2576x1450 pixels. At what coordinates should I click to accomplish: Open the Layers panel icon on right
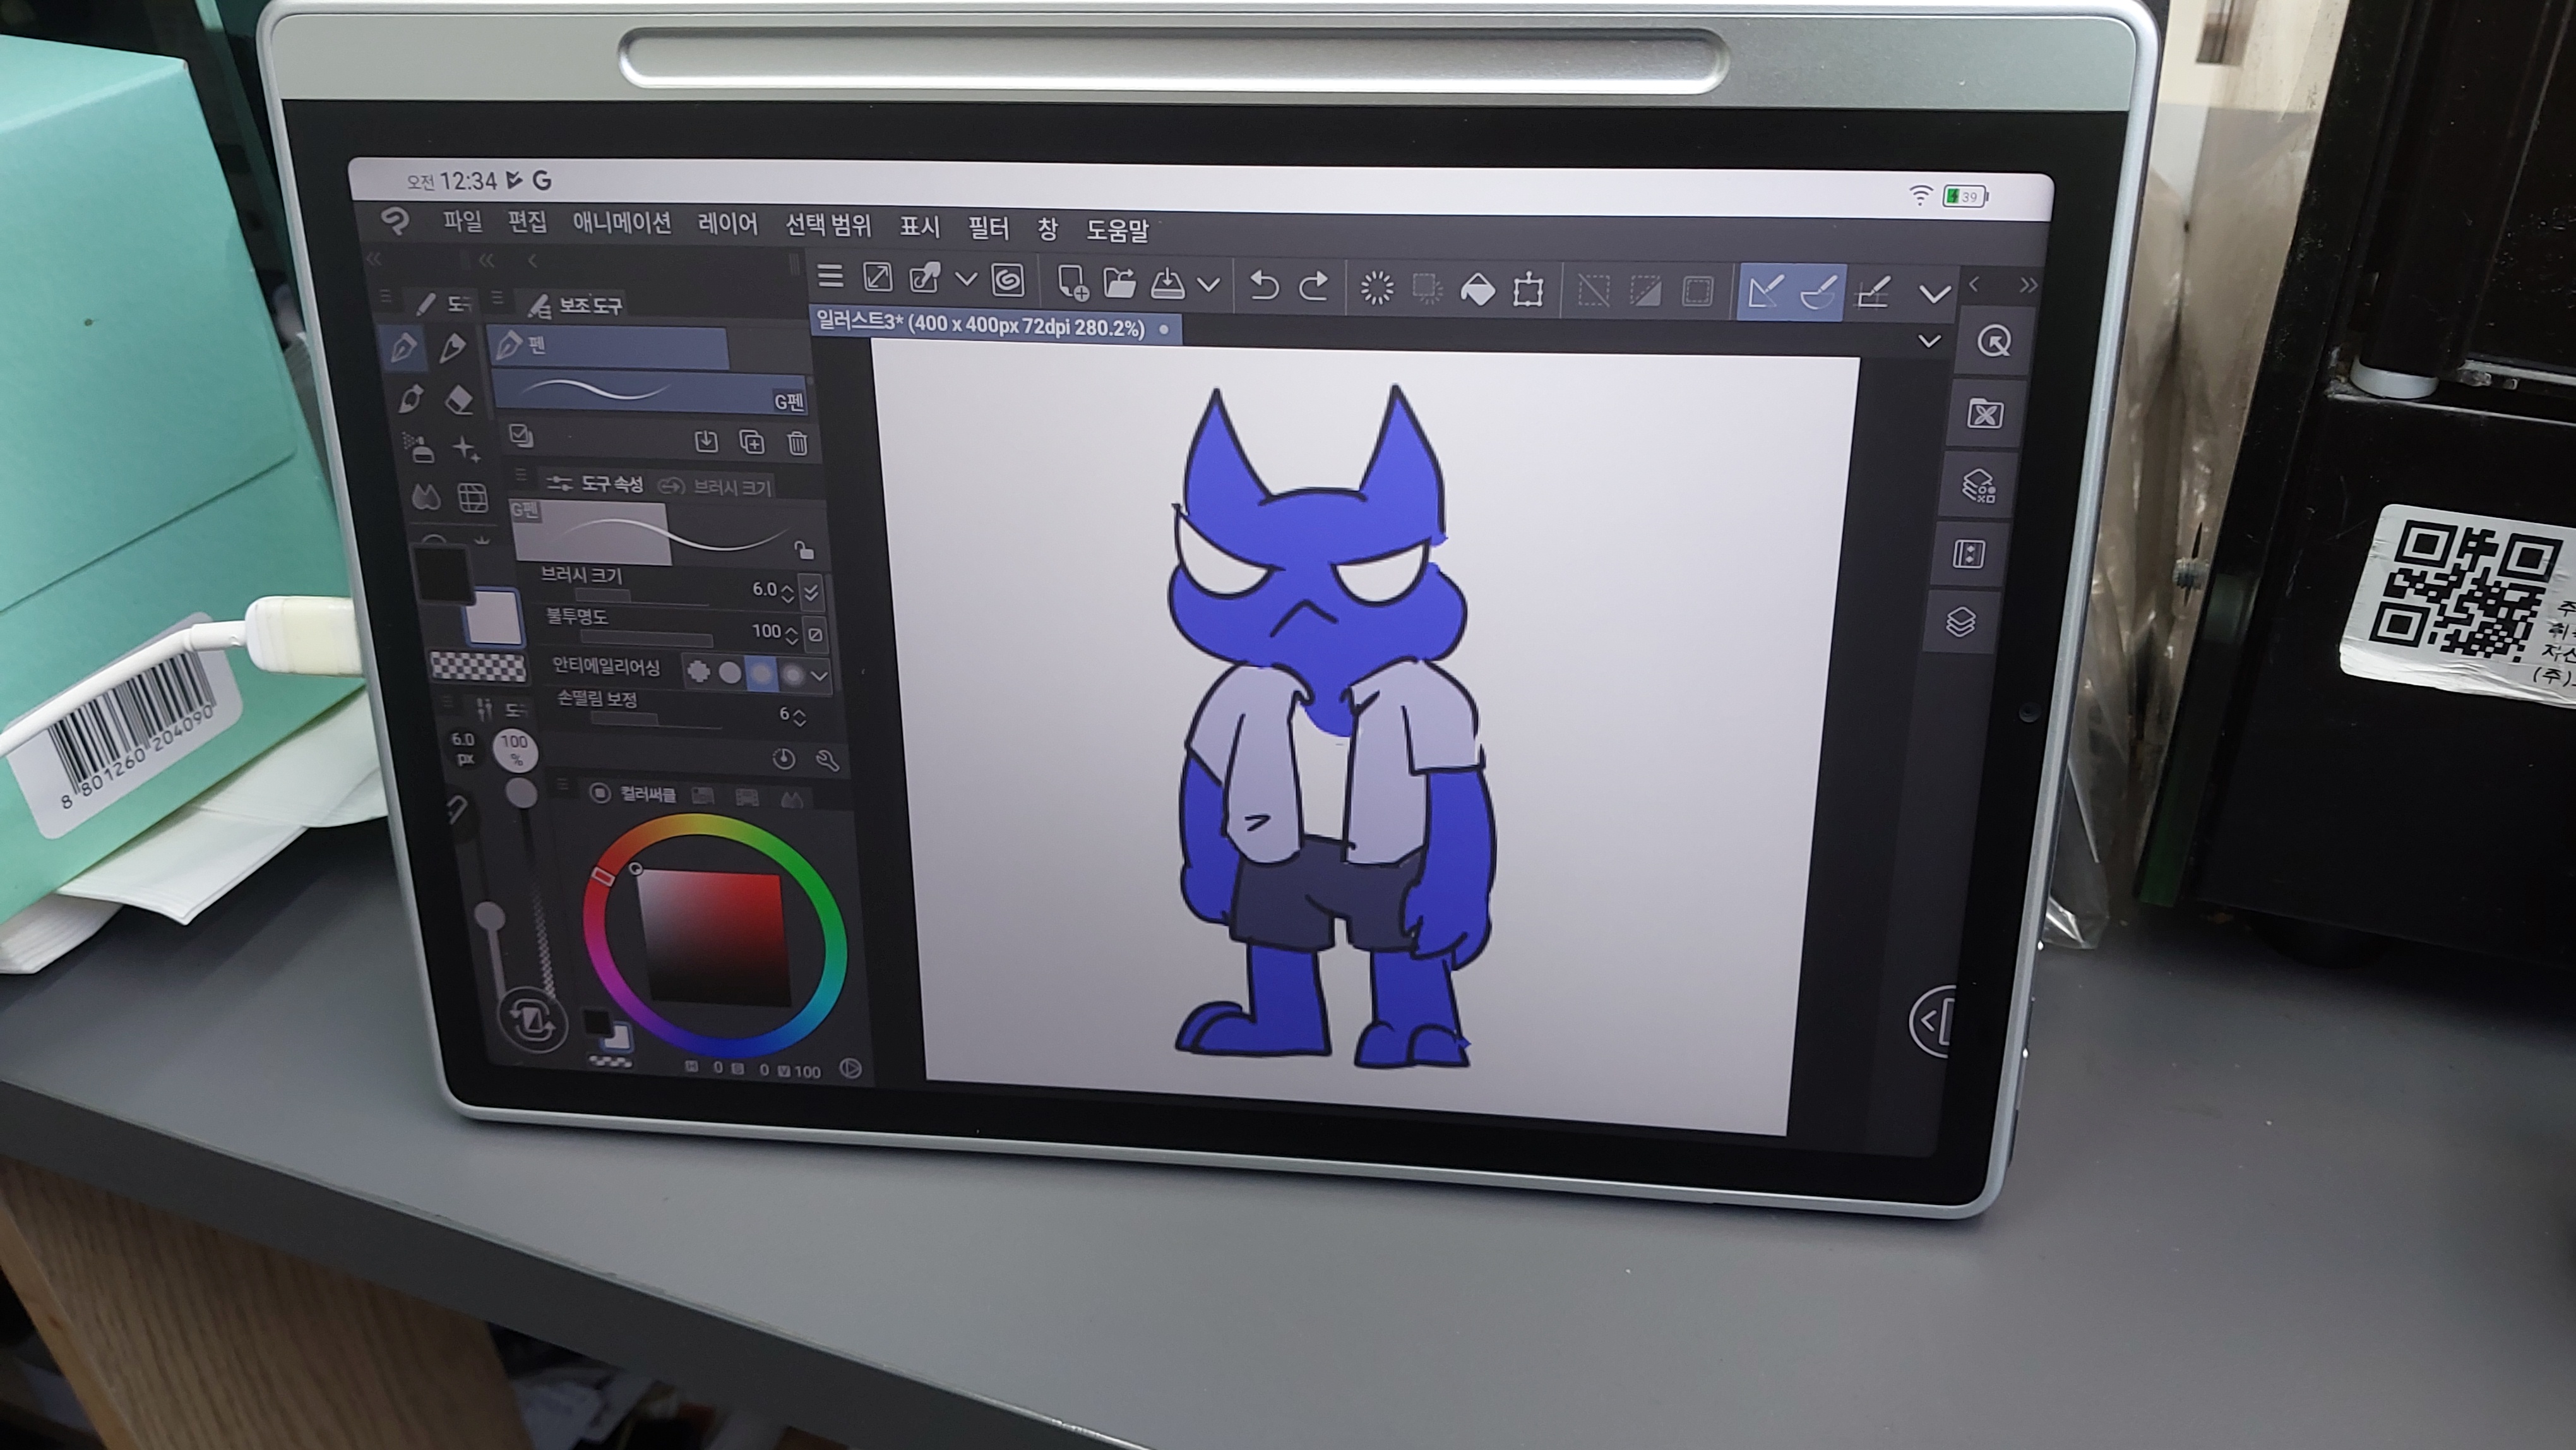1961,622
